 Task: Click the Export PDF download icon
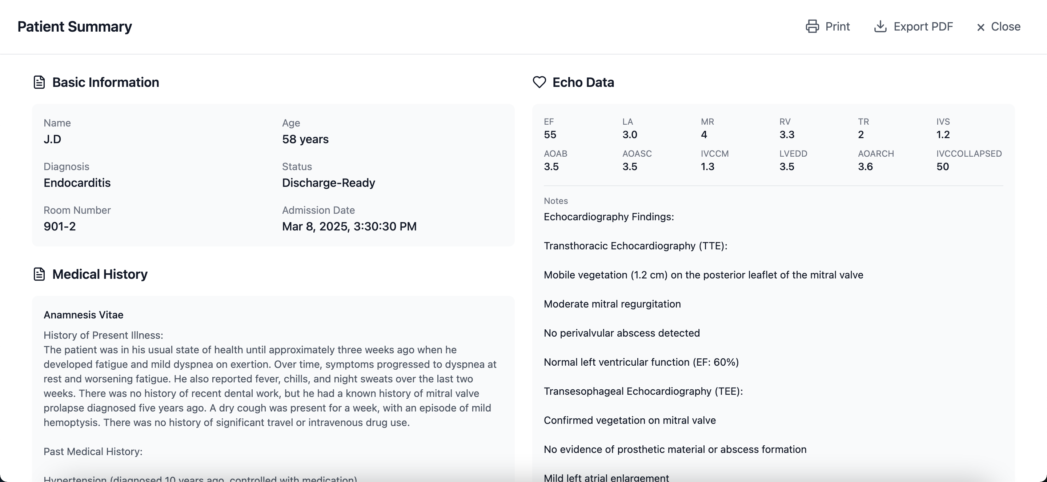click(880, 27)
